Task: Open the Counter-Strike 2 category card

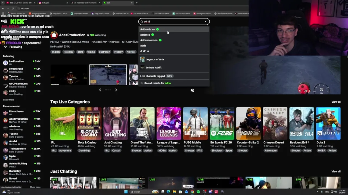Action: 248,123
